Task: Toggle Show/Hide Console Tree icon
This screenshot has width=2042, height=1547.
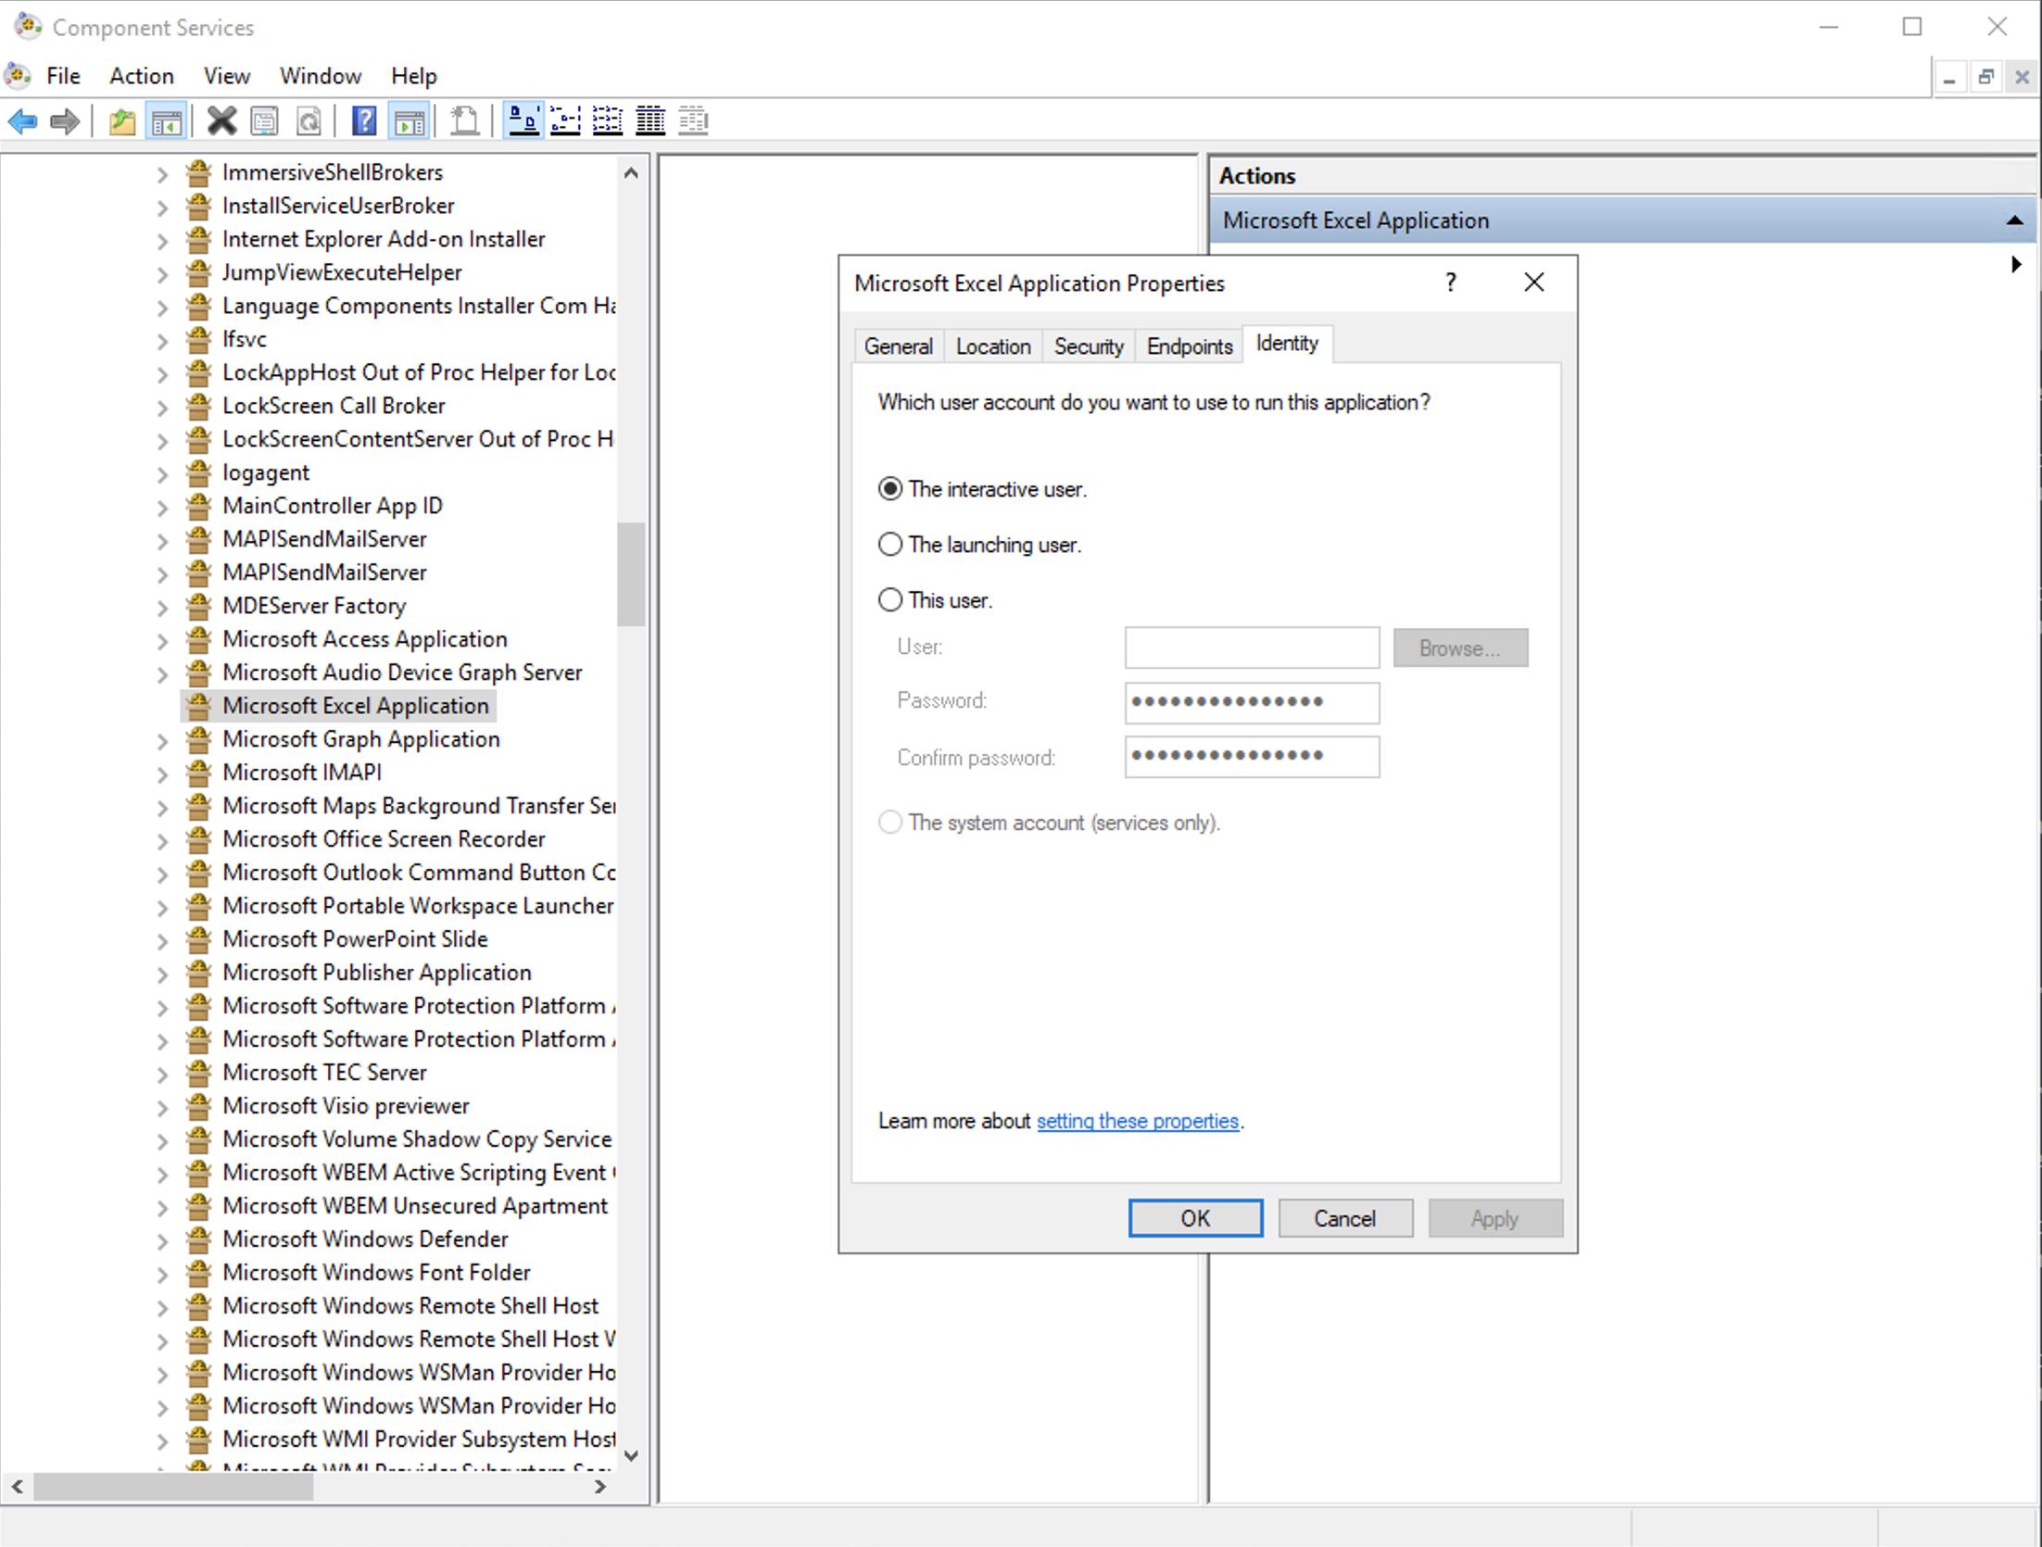Action: pos(167,121)
